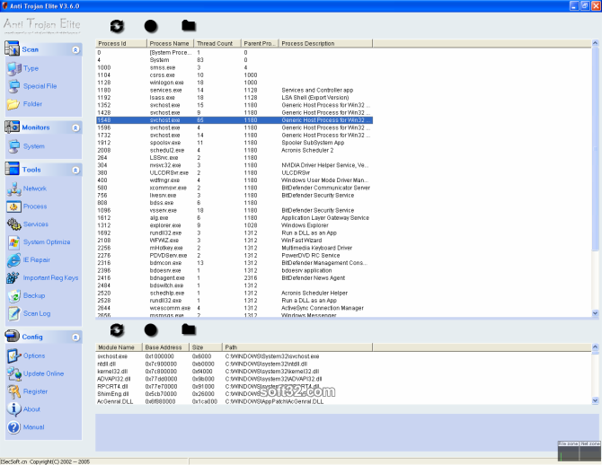Open the Process tool icon
Screen dimensions: 602x465
13,206
